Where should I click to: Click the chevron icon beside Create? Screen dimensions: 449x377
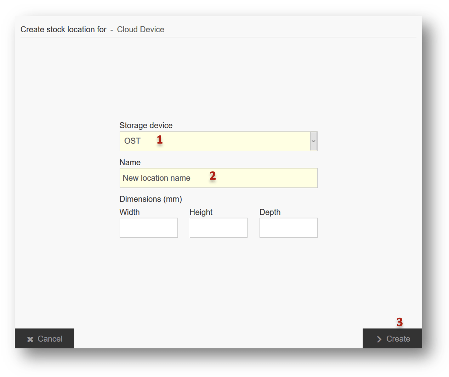click(x=379, y=339)
